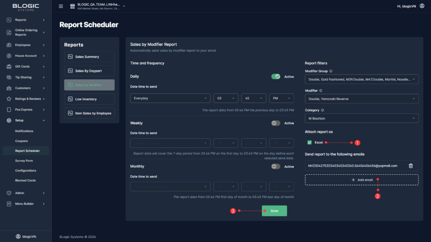
Task: Click Add email button
Action: click(x=362, y=180)
